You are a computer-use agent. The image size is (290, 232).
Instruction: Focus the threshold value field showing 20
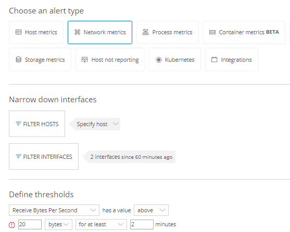tap(30, 224)
